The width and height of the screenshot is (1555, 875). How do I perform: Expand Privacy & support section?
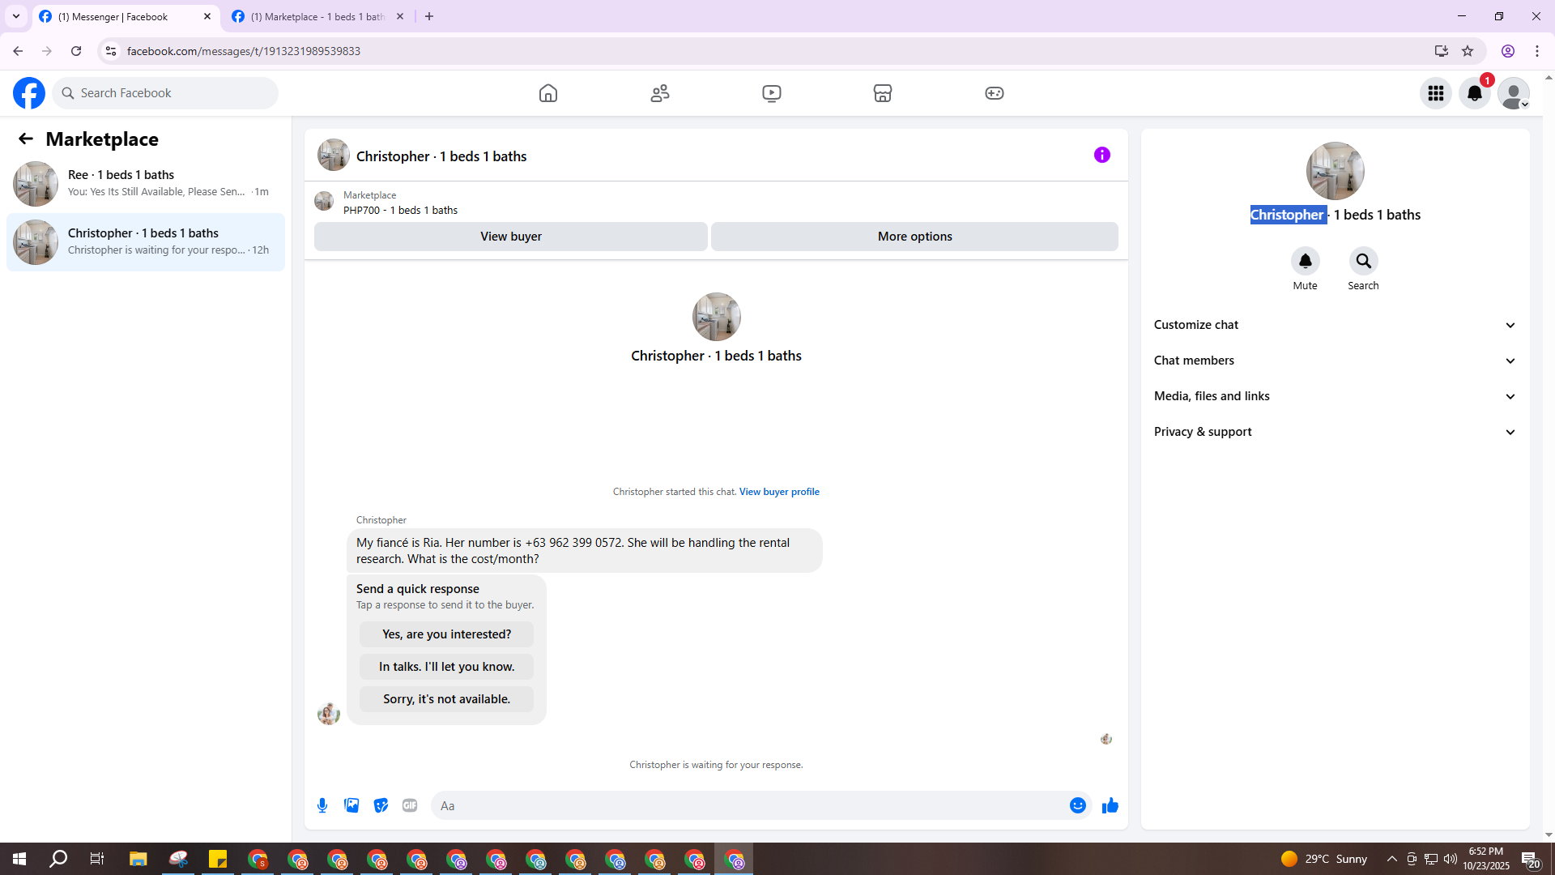pos(1335,432)
